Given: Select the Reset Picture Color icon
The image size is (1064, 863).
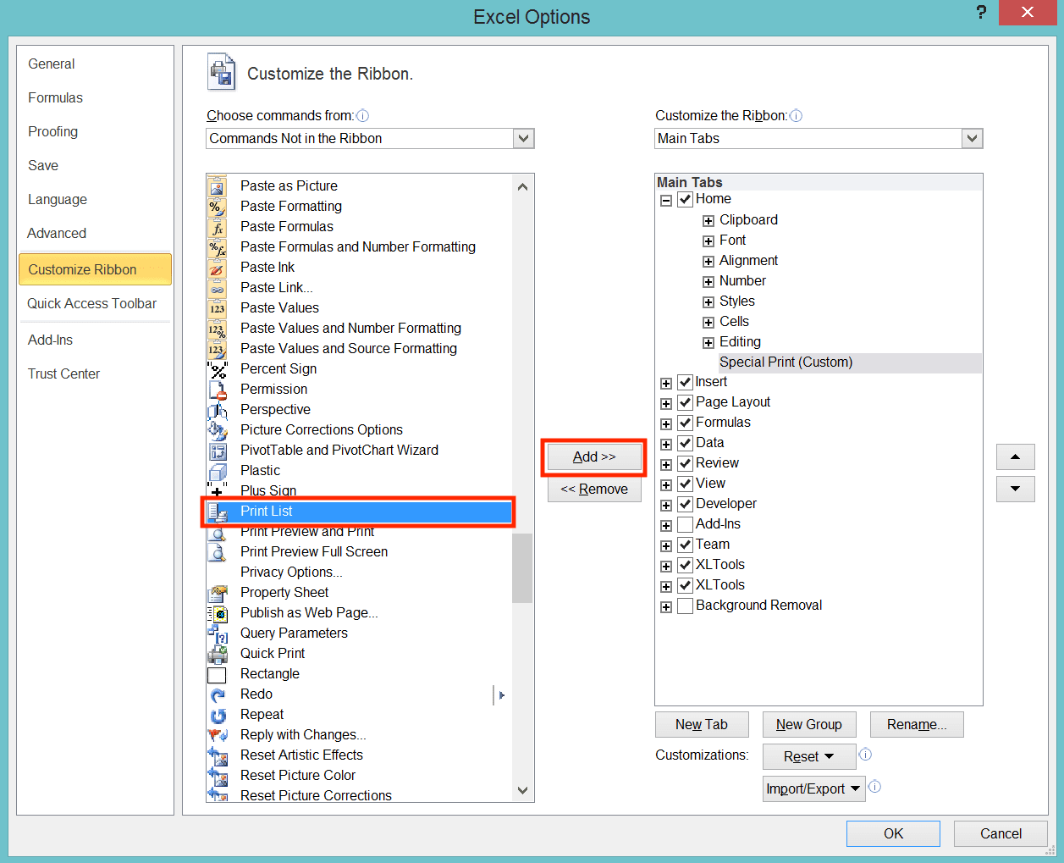Looking at the screenshot, I should [x=218, y=776].
